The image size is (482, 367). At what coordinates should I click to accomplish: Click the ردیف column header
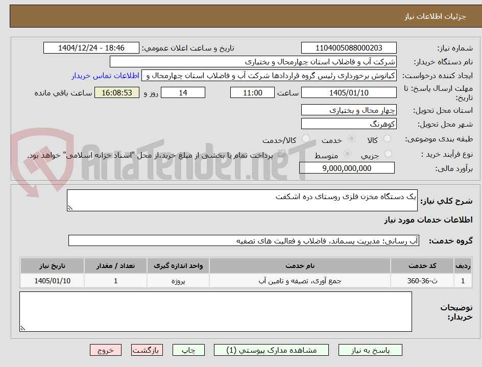[463, 266]
